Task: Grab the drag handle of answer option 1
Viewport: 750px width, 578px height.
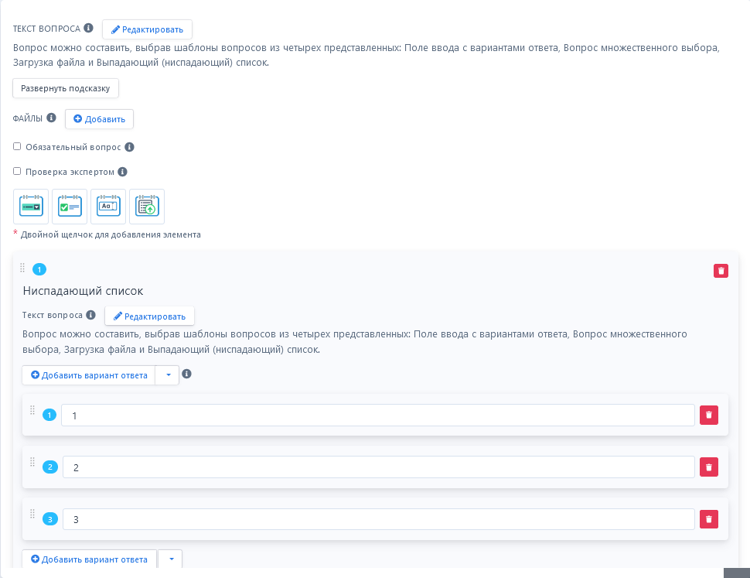Action: point(32,410)
